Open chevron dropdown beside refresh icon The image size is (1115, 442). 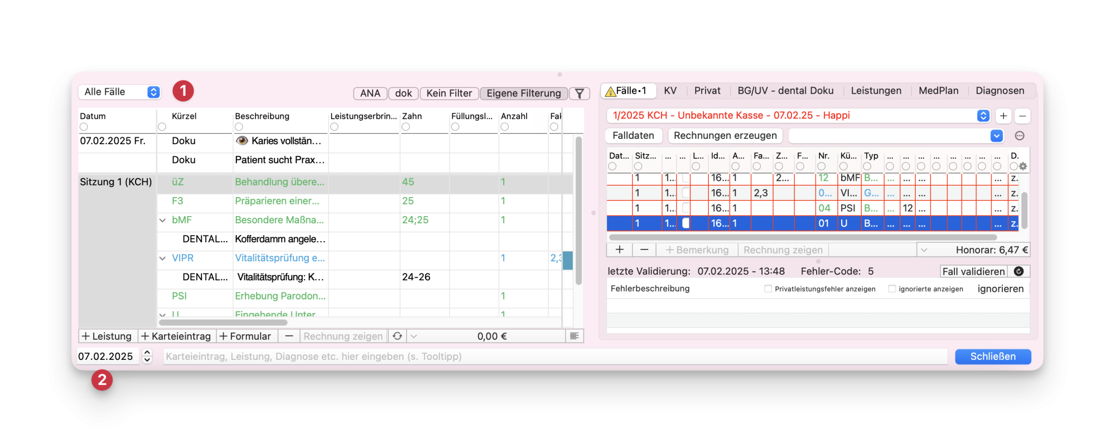click(414, 336)
